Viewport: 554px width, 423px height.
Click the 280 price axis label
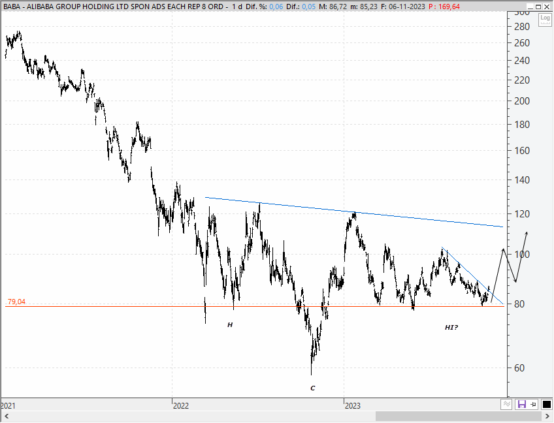522,27
